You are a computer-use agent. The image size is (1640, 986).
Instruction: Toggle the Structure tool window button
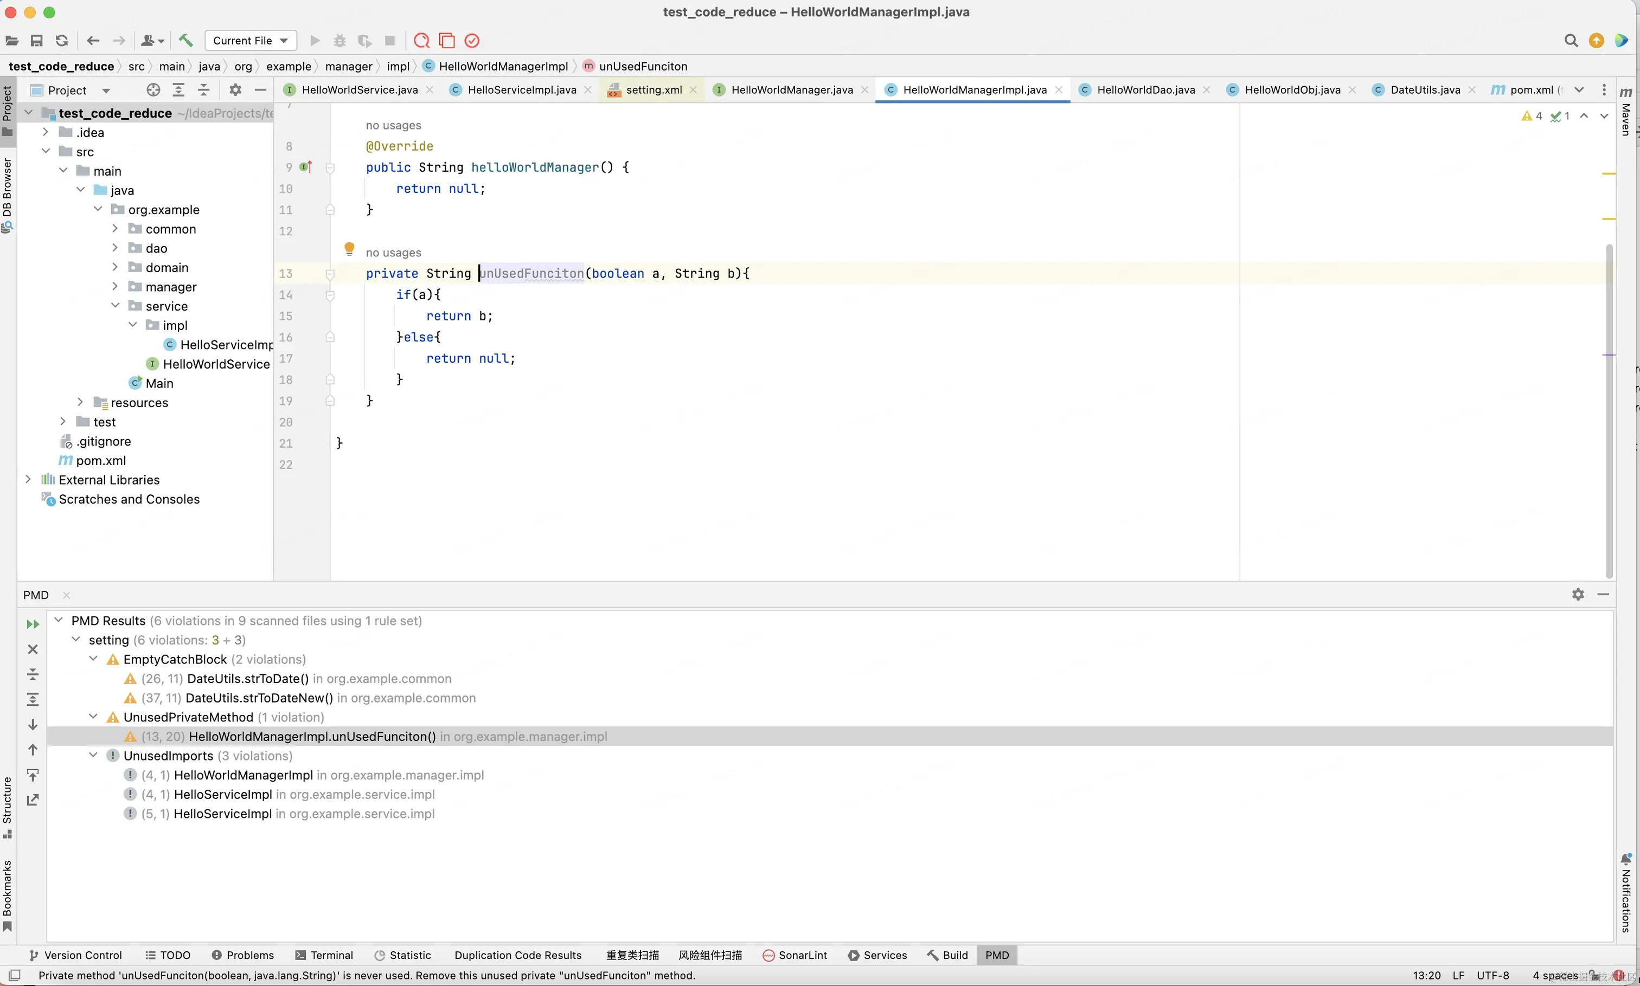(7, 805)
